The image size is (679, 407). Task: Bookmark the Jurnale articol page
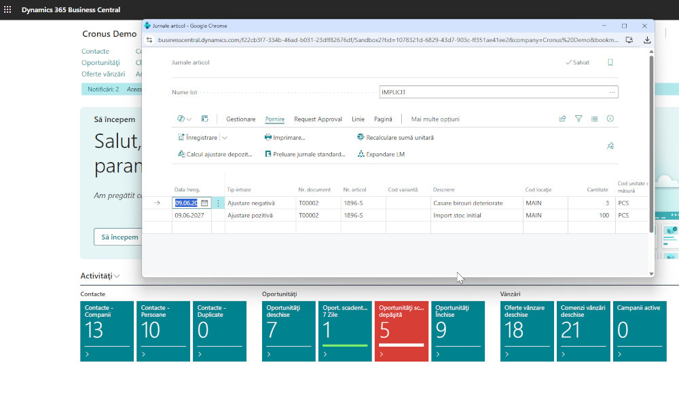point(610,62)
